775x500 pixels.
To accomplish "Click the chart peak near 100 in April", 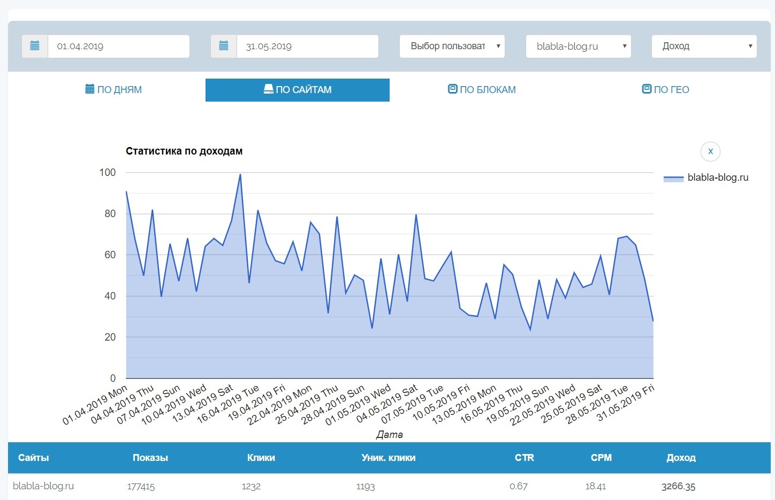I will [x=240, y=174].
